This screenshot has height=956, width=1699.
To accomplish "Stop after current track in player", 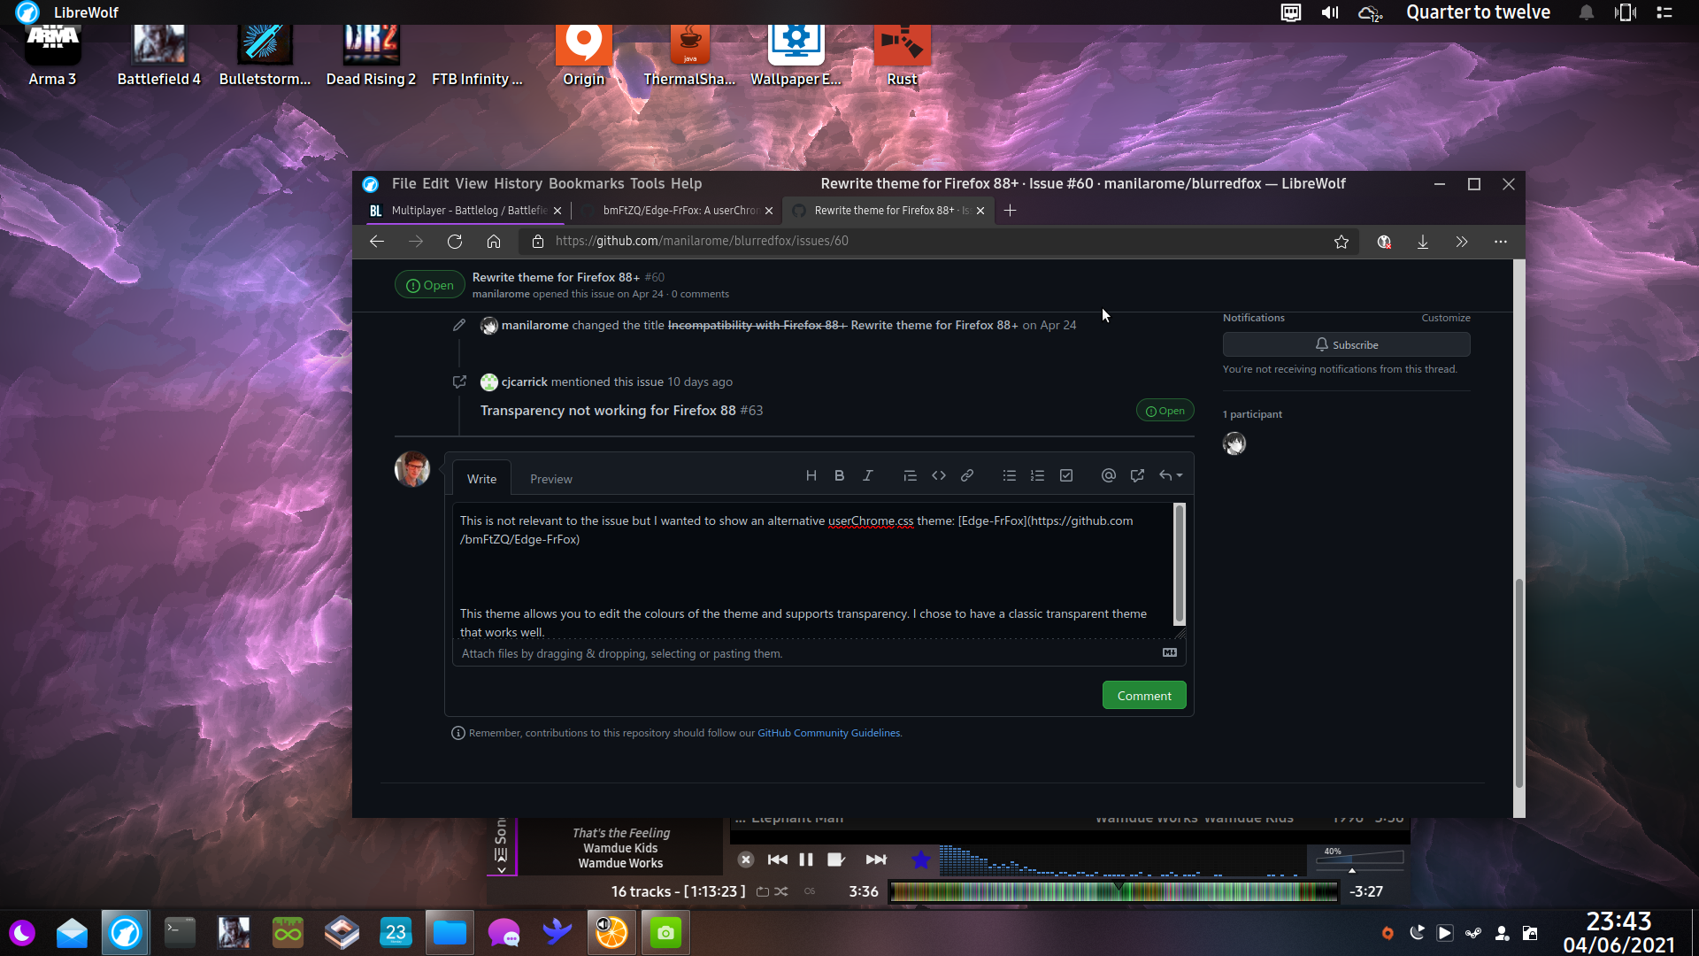I will click(x=835, y=860).
